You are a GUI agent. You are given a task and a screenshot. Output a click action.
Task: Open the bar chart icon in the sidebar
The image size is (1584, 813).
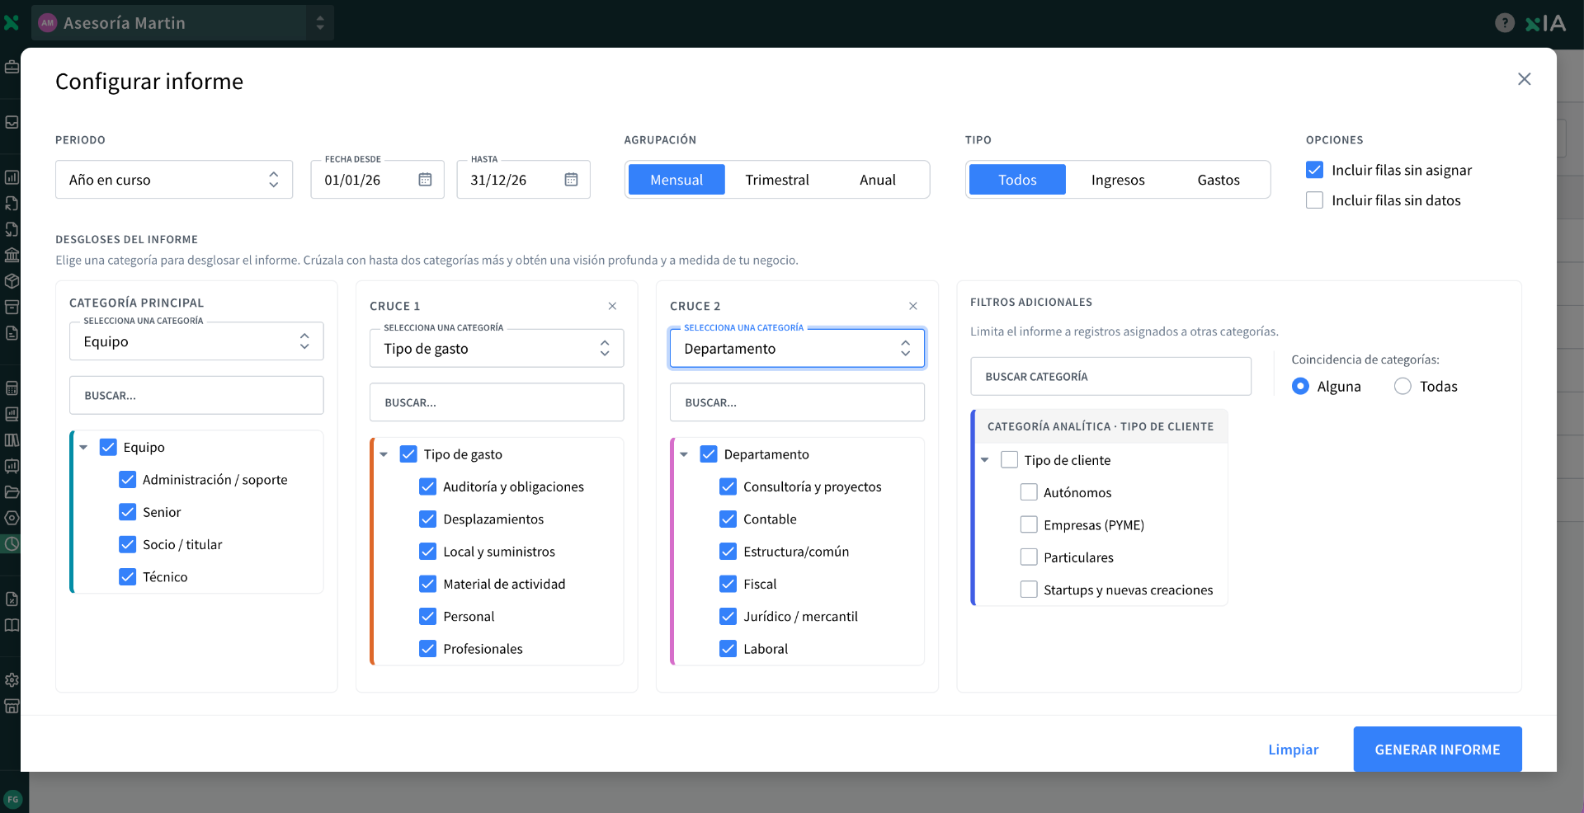(12, 177)
